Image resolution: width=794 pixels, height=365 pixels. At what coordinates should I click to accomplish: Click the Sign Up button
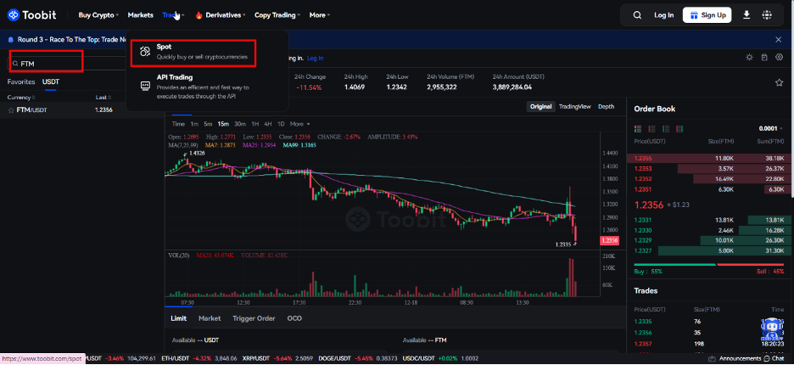pyautogui.click(x=707, y=15)
